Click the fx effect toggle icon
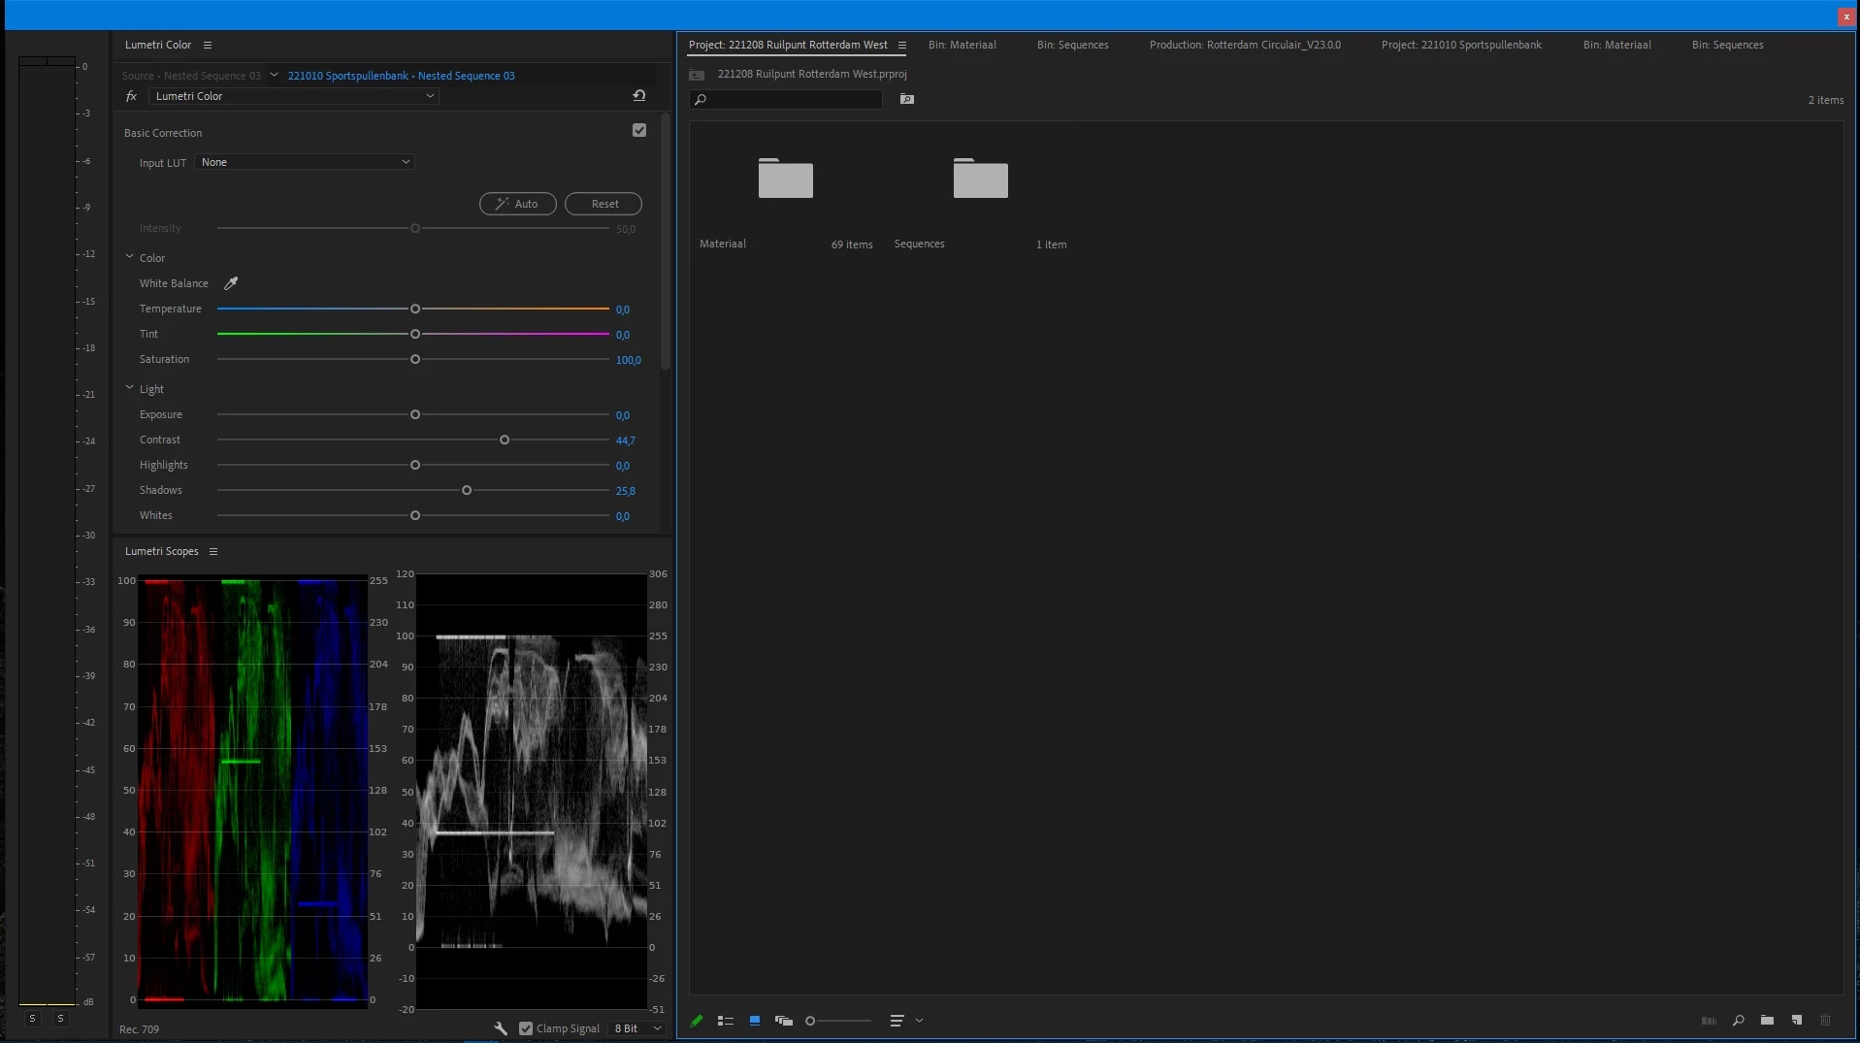Viewport: 1860px width, 1043px height. click(x=131, y=96)
